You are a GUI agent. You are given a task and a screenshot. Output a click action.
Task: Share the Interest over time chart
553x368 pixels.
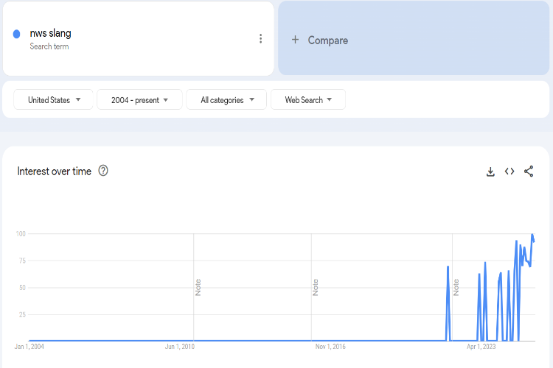[529, 171]
